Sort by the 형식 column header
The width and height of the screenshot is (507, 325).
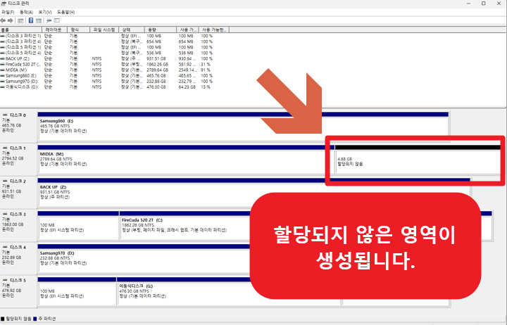(x=79, y=30)
